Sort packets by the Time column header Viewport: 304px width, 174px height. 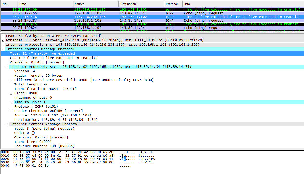pos(45,4)
